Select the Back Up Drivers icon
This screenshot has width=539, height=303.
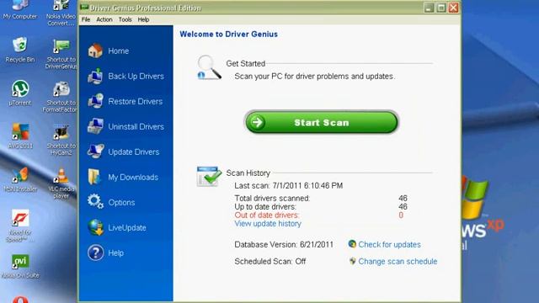[x=95, y=77]
